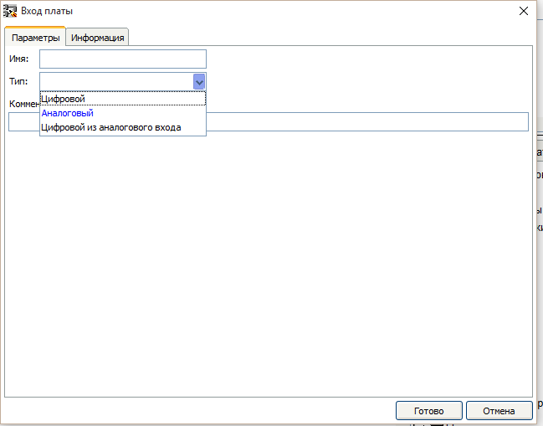The width and height of the screenshot is (543, 426).
Task: Select Цифровой from the type list
Action: click(x=123, y=99)
